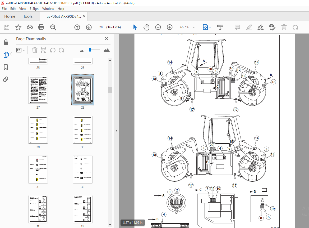Open fit page options tool
Image resolution: width=309 pixels, height=228 pixels.
point(205,27)
